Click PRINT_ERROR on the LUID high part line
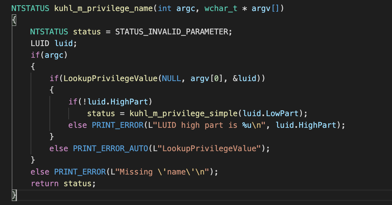This screenshot has width=392, height=205. tap(118, 125)
